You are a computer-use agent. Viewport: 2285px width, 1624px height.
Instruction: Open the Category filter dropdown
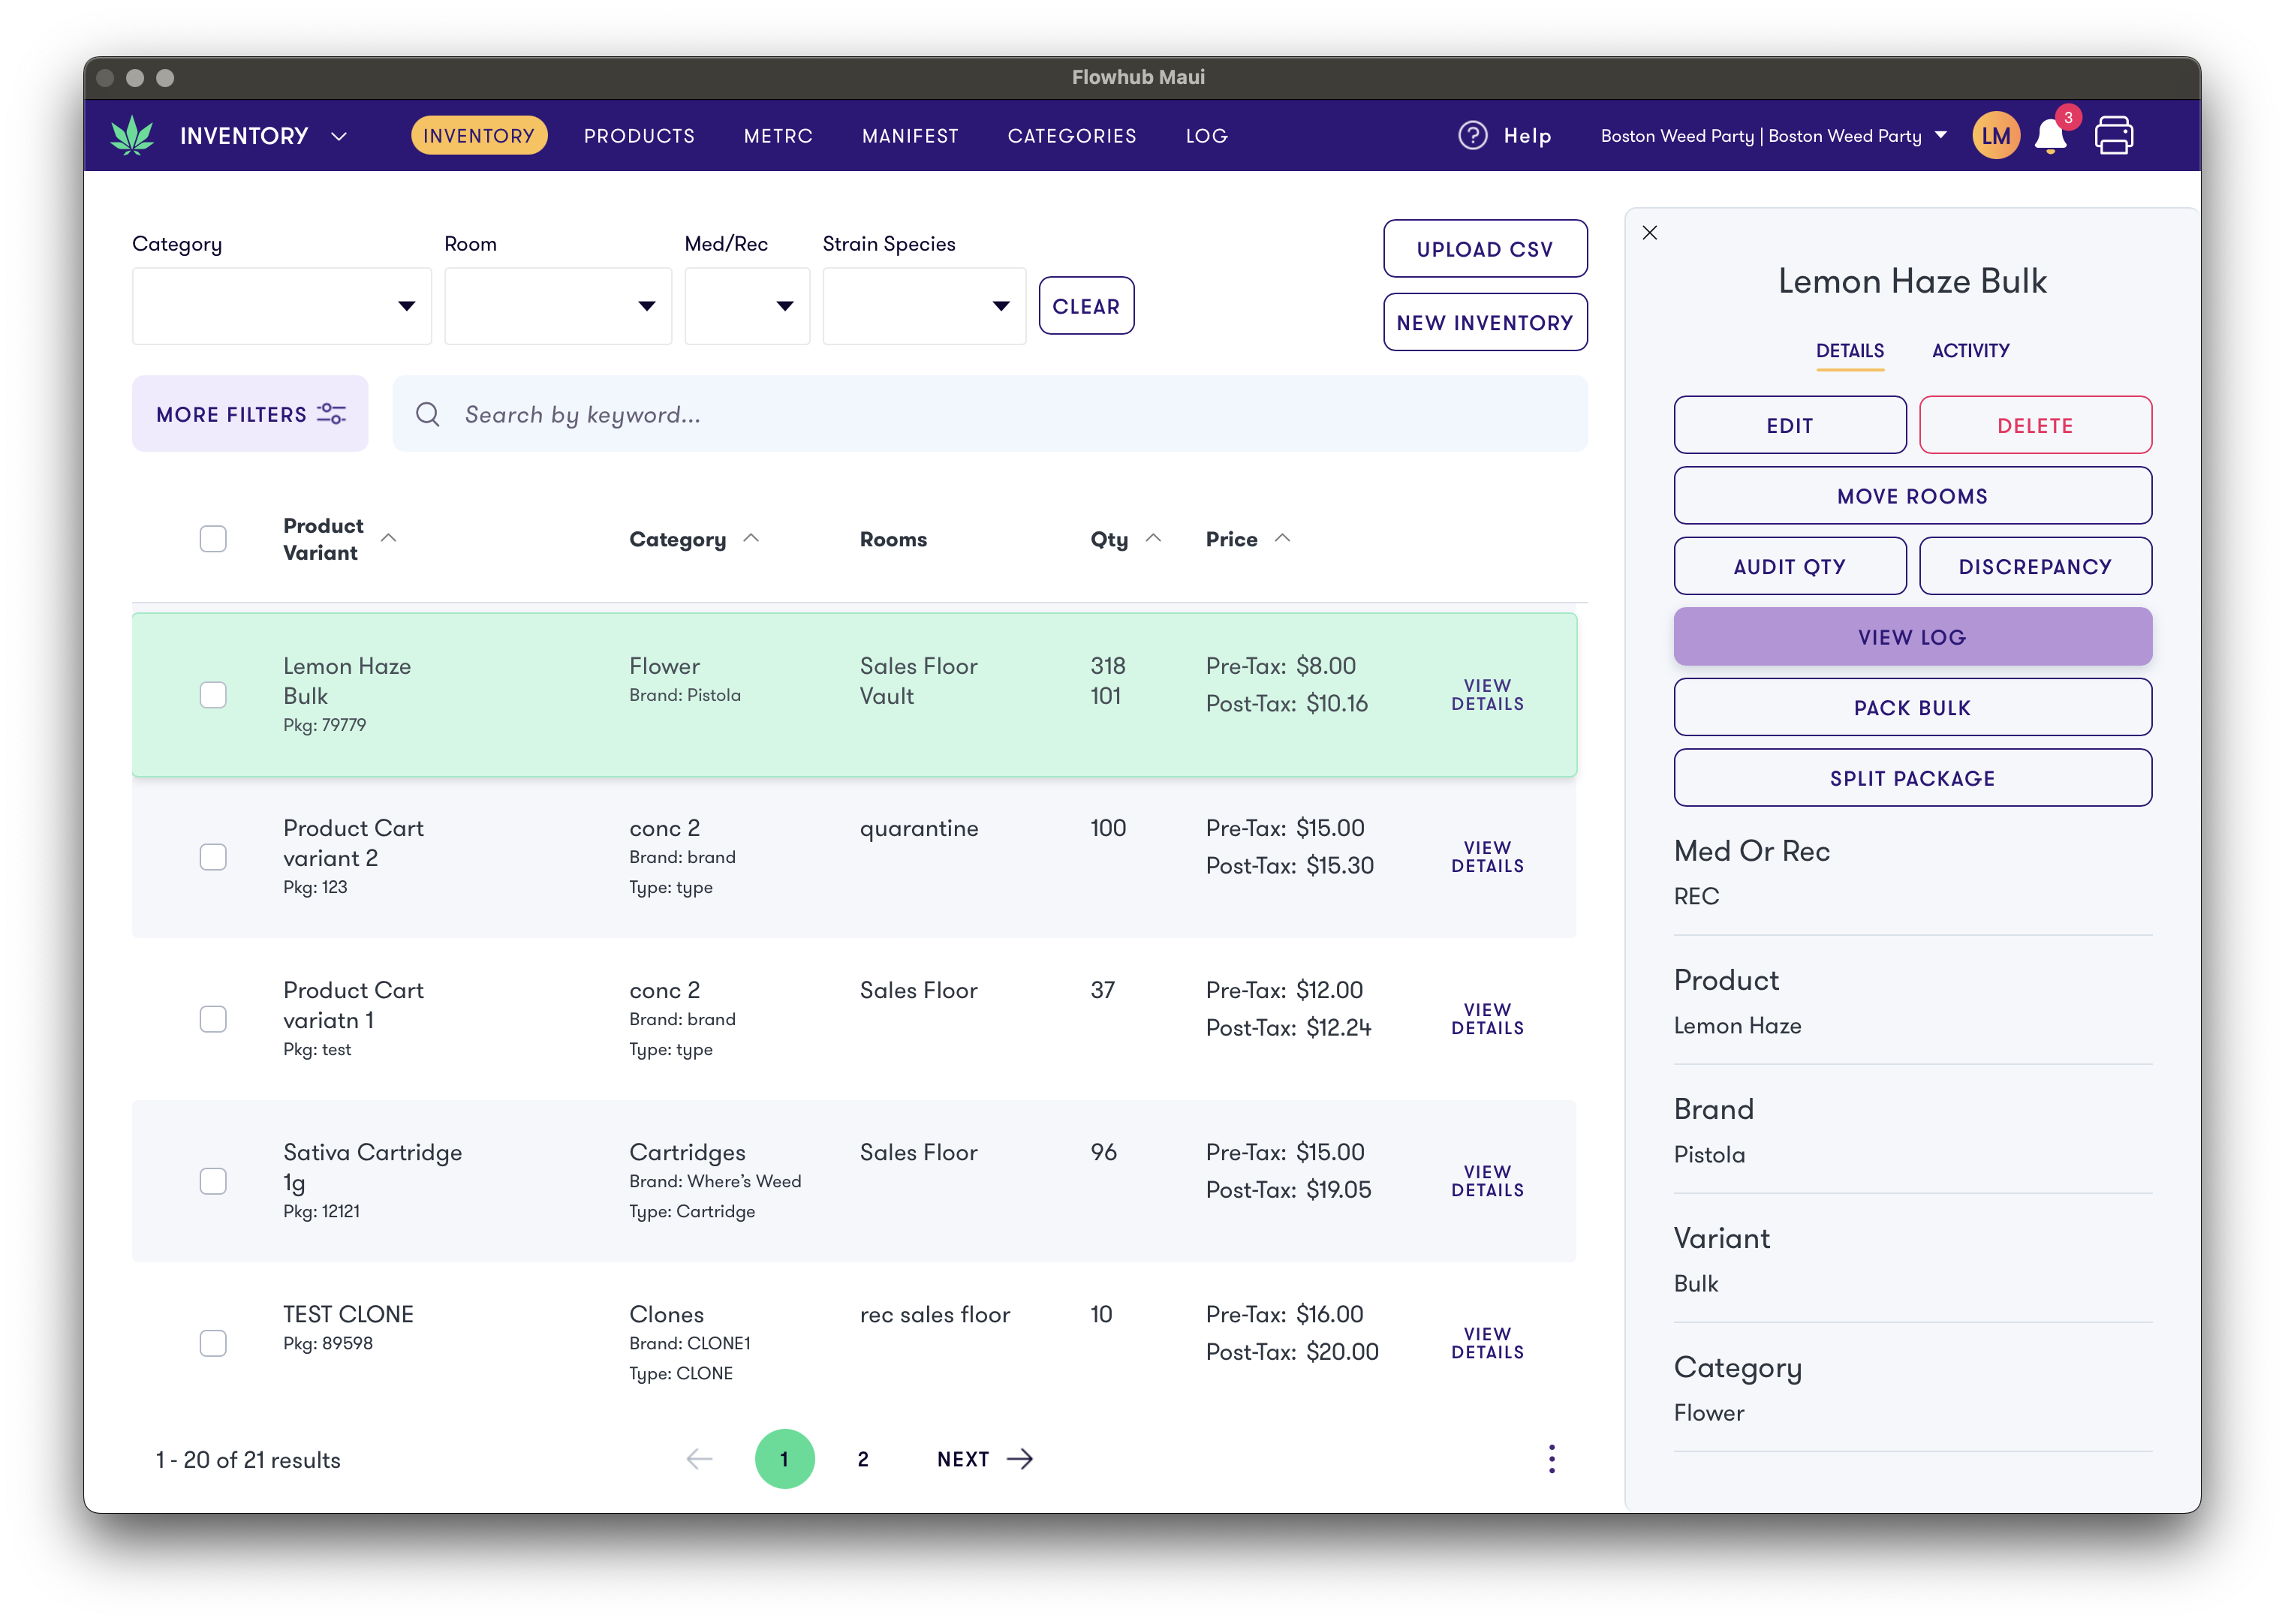click(282, 306)
